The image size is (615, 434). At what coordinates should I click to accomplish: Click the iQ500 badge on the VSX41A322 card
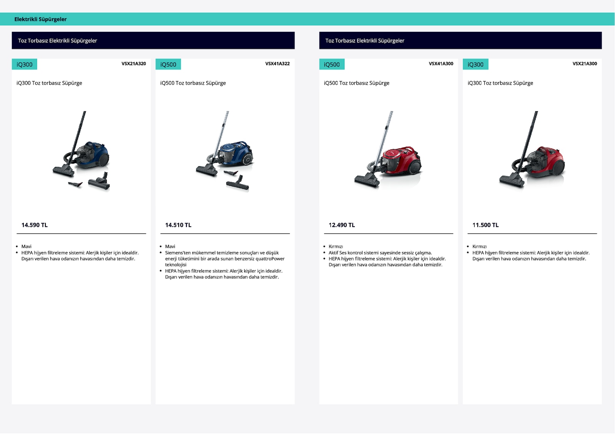click(x=168, y=65)
